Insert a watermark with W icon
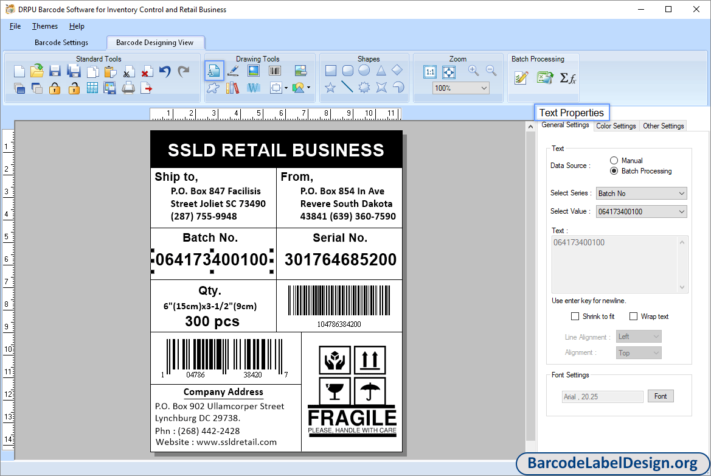Screen dimensions: 711x476 click(254, 88)
